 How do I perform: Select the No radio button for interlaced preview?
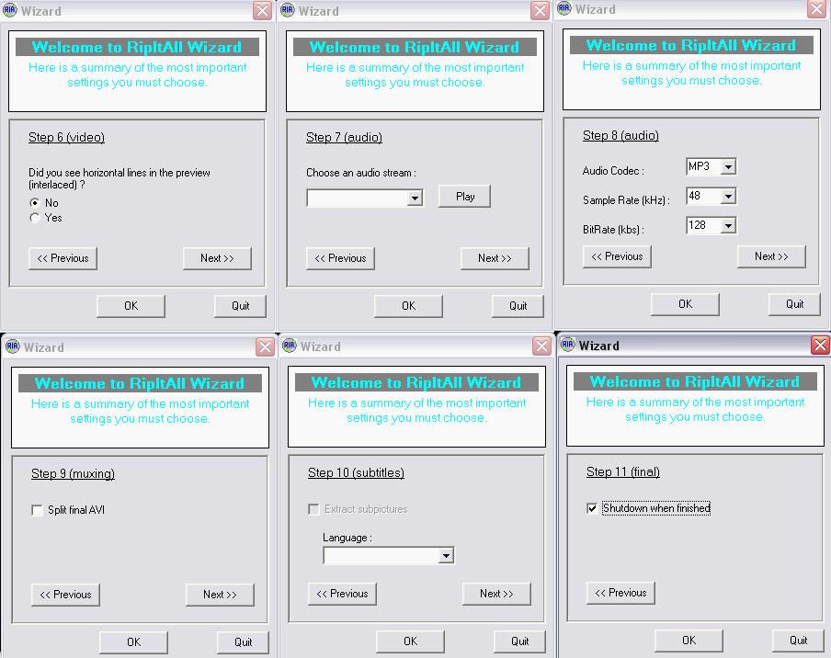point(35,203)
